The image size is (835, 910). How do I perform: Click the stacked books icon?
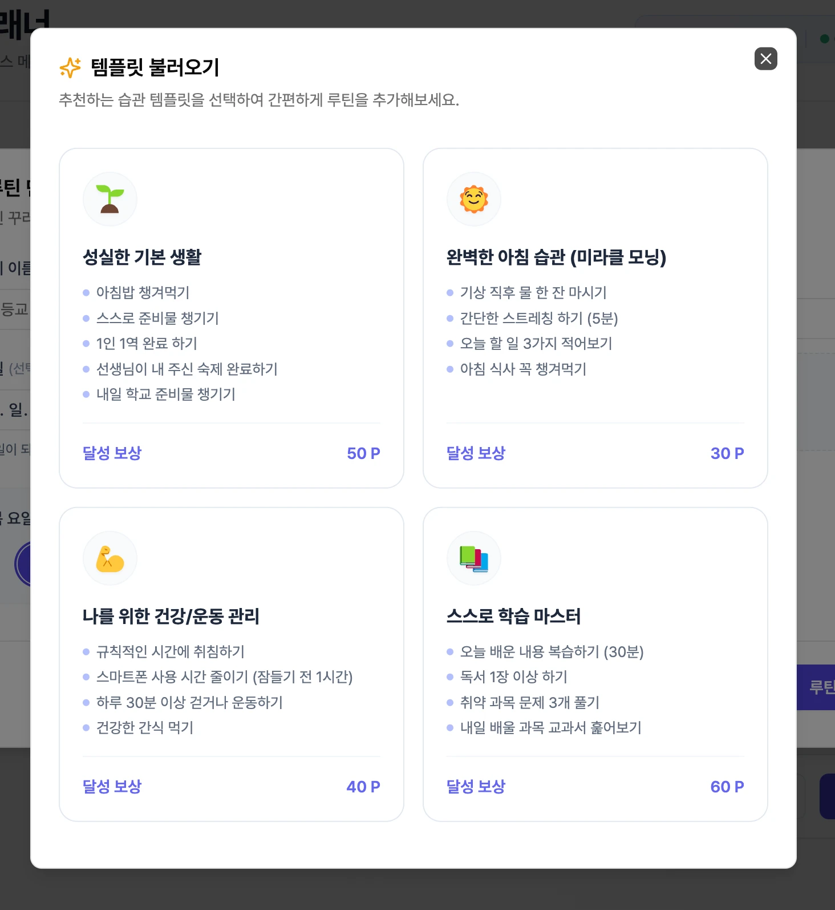473,558
